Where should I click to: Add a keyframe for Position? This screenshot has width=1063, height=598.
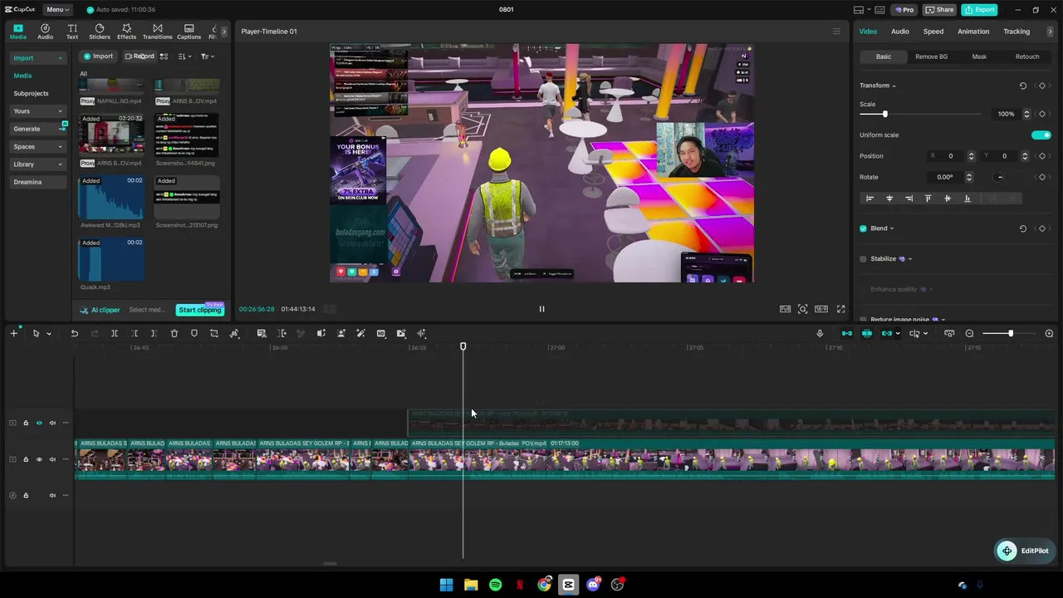[x=1042, y=156]
